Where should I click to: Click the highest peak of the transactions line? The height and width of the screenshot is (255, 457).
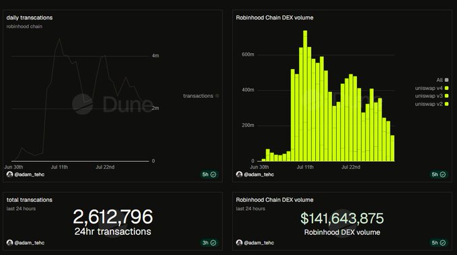(59, 39)
